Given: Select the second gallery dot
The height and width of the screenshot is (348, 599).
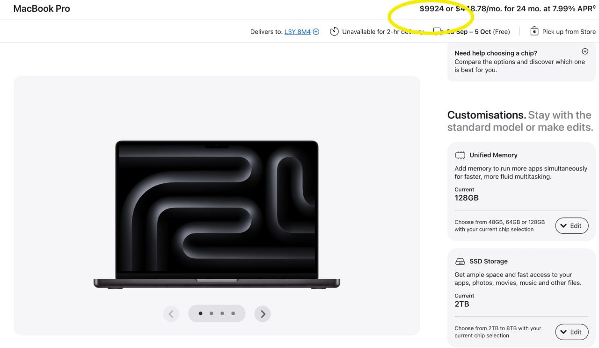Looking at the screenshot, I should pyautogui.click(x=212, y=313).
